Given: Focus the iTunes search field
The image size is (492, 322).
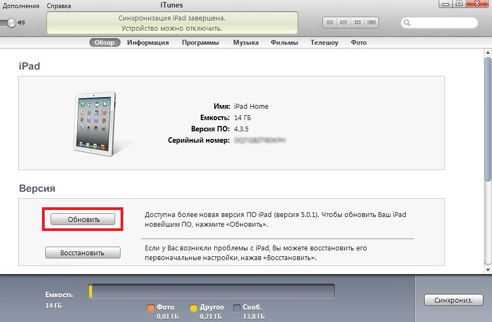Looking at the screenshot, I should (439, 23).
